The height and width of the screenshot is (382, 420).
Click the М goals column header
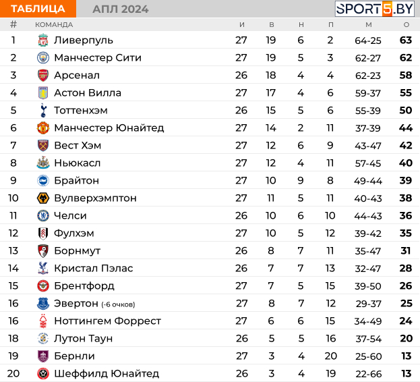click(x=369, y=25)
